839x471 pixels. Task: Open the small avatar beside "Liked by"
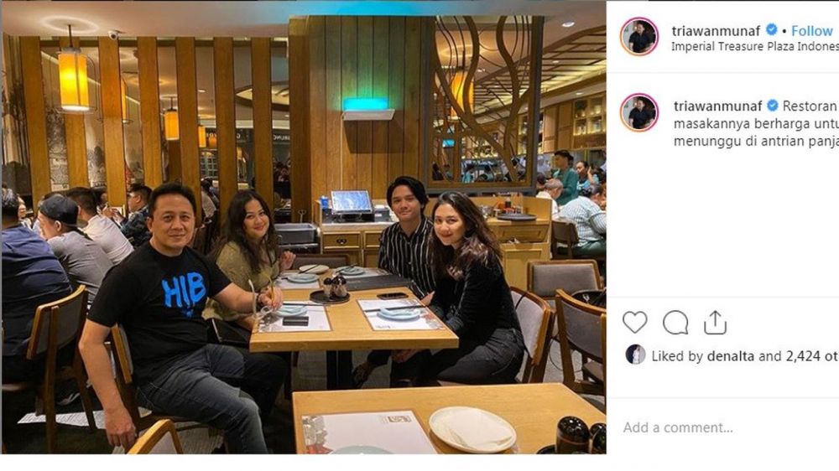pyautogui.click(x=635, y=355)
